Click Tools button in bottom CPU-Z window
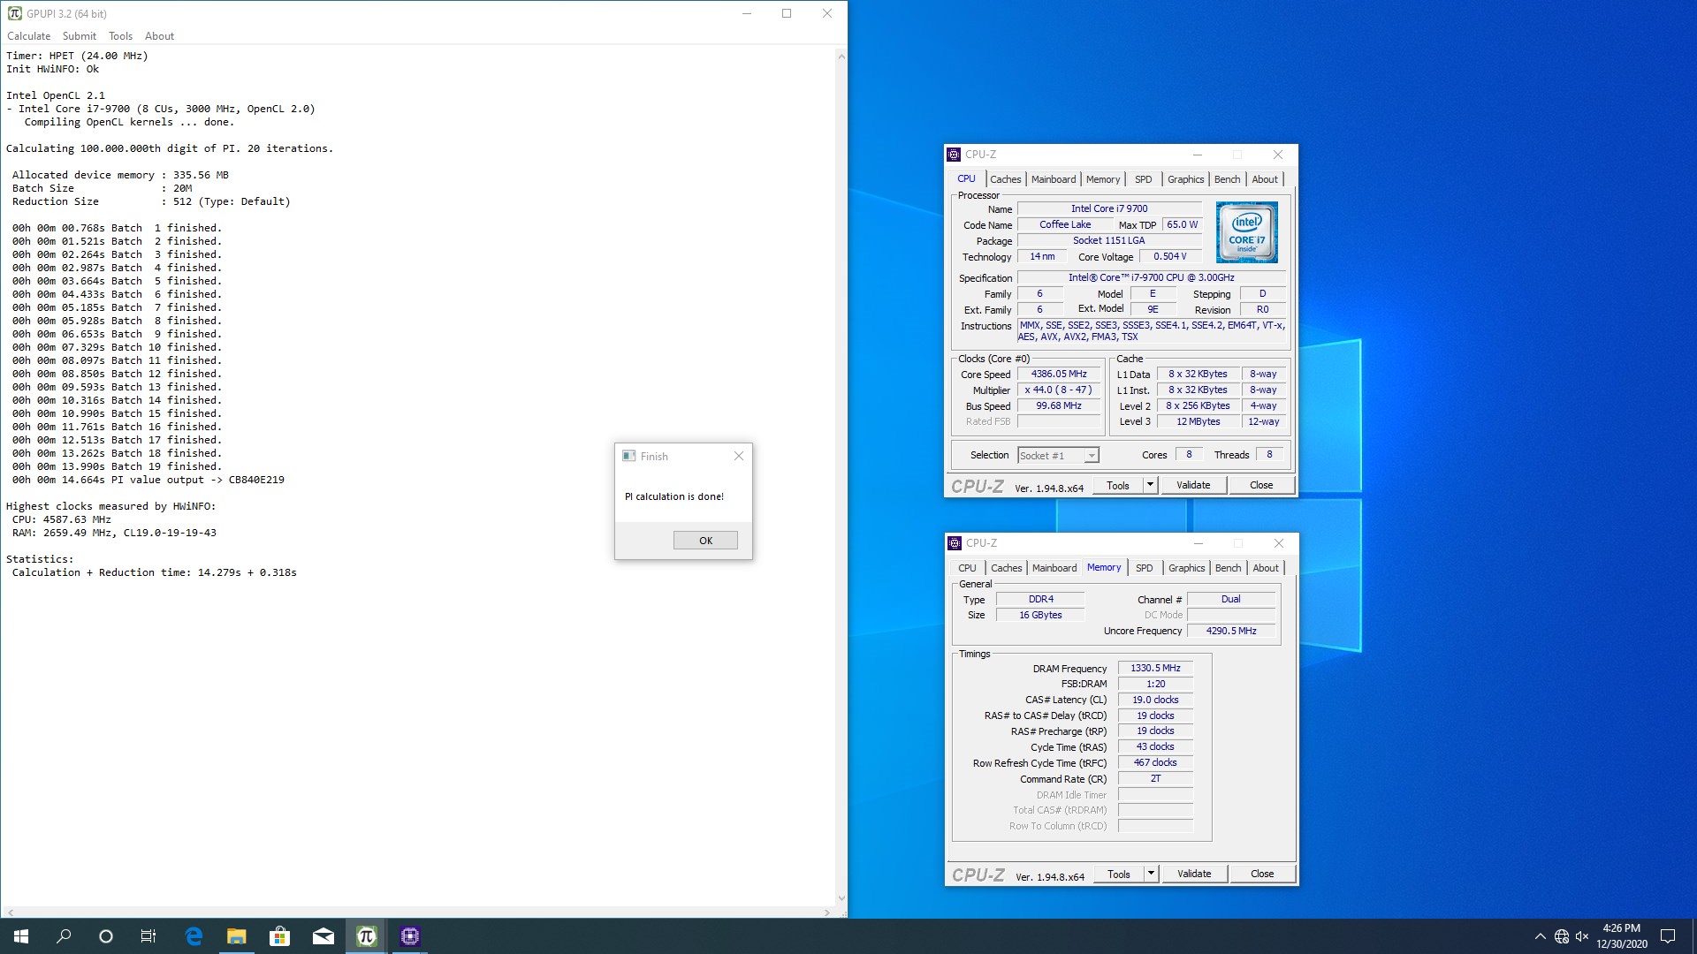 pyautogui.click(x=1118, y=874)
